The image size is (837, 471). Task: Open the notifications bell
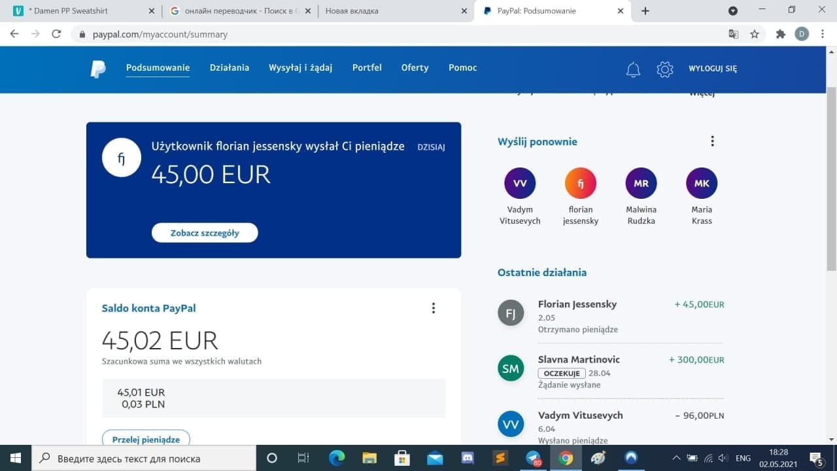point(633,69)
